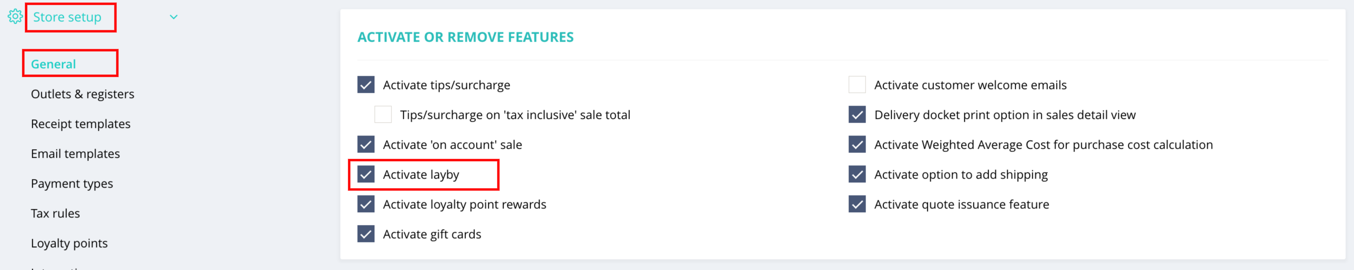
Task: Open the Store setup menu label
Action: (67, 18)
